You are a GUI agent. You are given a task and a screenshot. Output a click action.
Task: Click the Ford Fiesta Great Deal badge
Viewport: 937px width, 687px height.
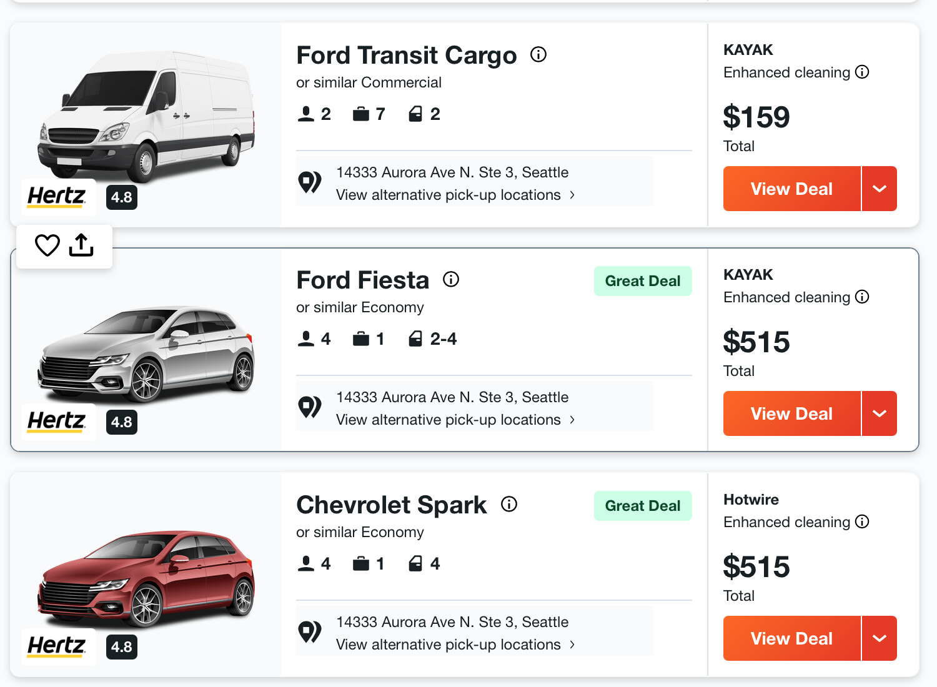click(643, 281)
